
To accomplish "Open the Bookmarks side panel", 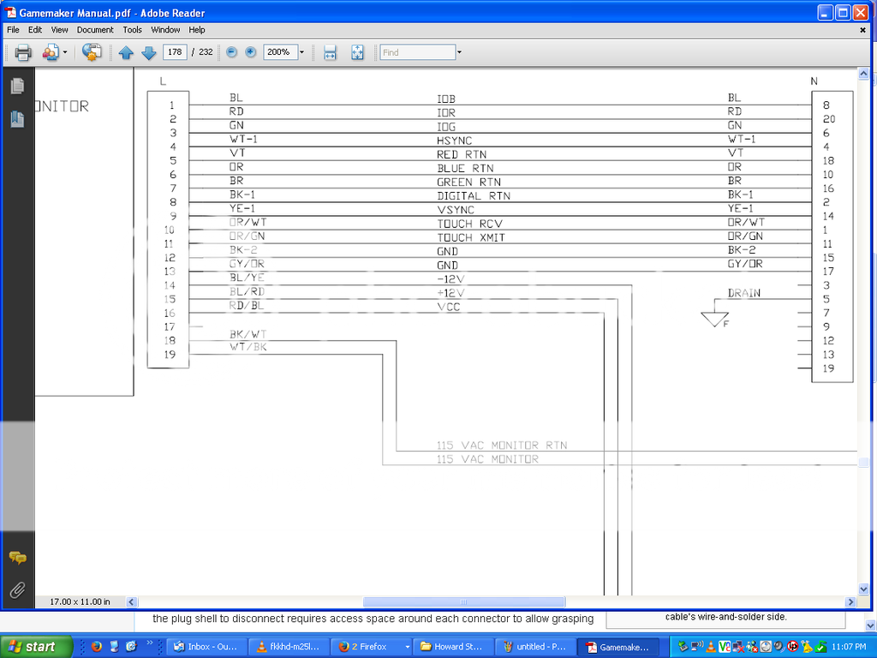I will pyautogui.click(x=16, y=119).
